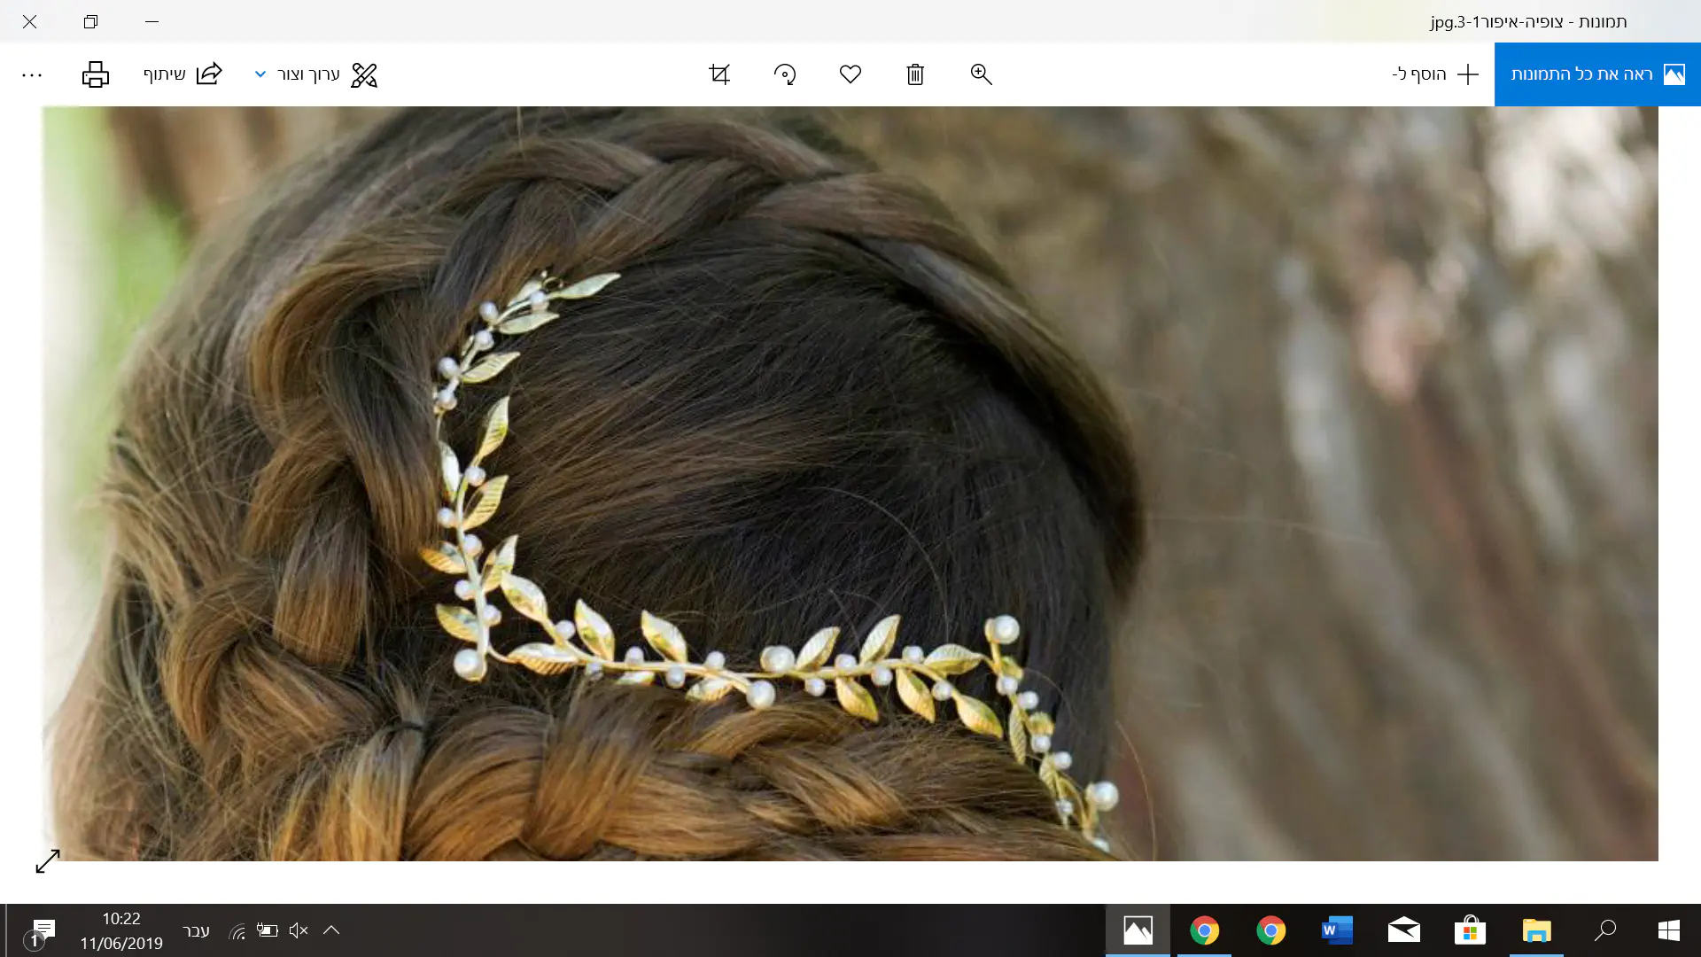Rotate the image with the rotate icon
The image size is (1701, 957).
pyautogui.click(x=785, y=74)
